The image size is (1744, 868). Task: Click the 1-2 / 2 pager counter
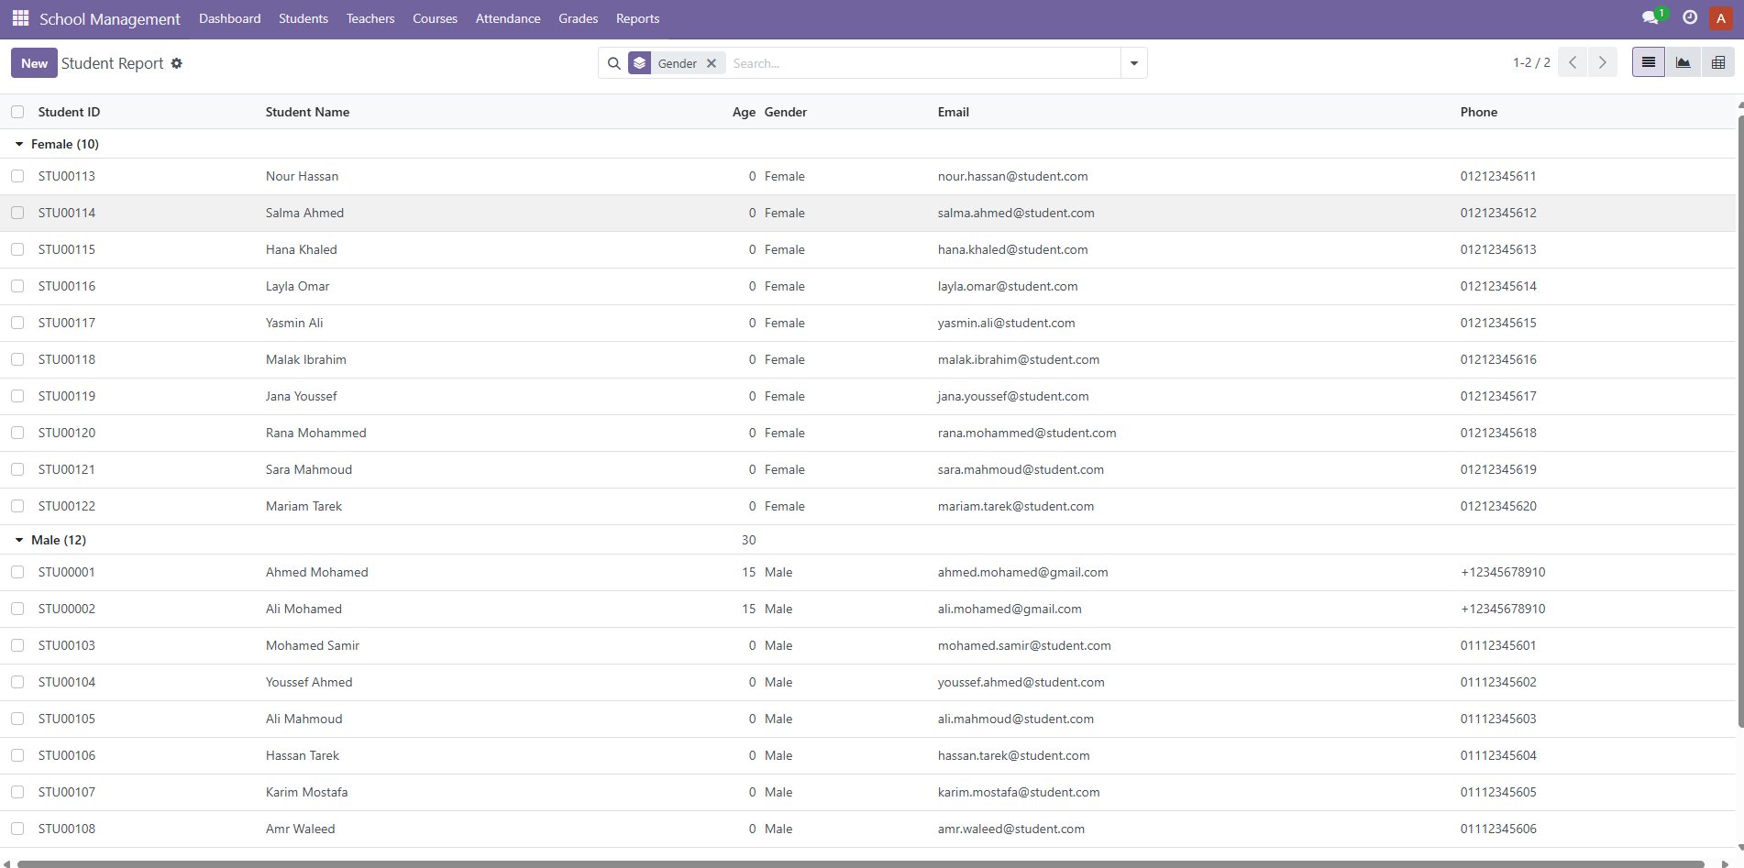click(1531, 62)
